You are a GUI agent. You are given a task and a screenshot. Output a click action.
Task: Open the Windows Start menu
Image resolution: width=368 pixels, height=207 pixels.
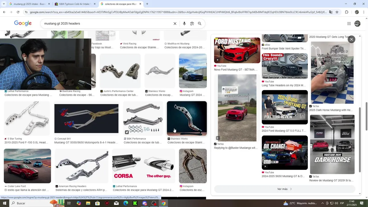(x=5, y=203)
